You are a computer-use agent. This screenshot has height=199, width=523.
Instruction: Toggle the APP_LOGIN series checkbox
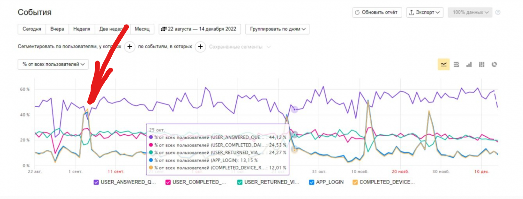pos(311,183)
